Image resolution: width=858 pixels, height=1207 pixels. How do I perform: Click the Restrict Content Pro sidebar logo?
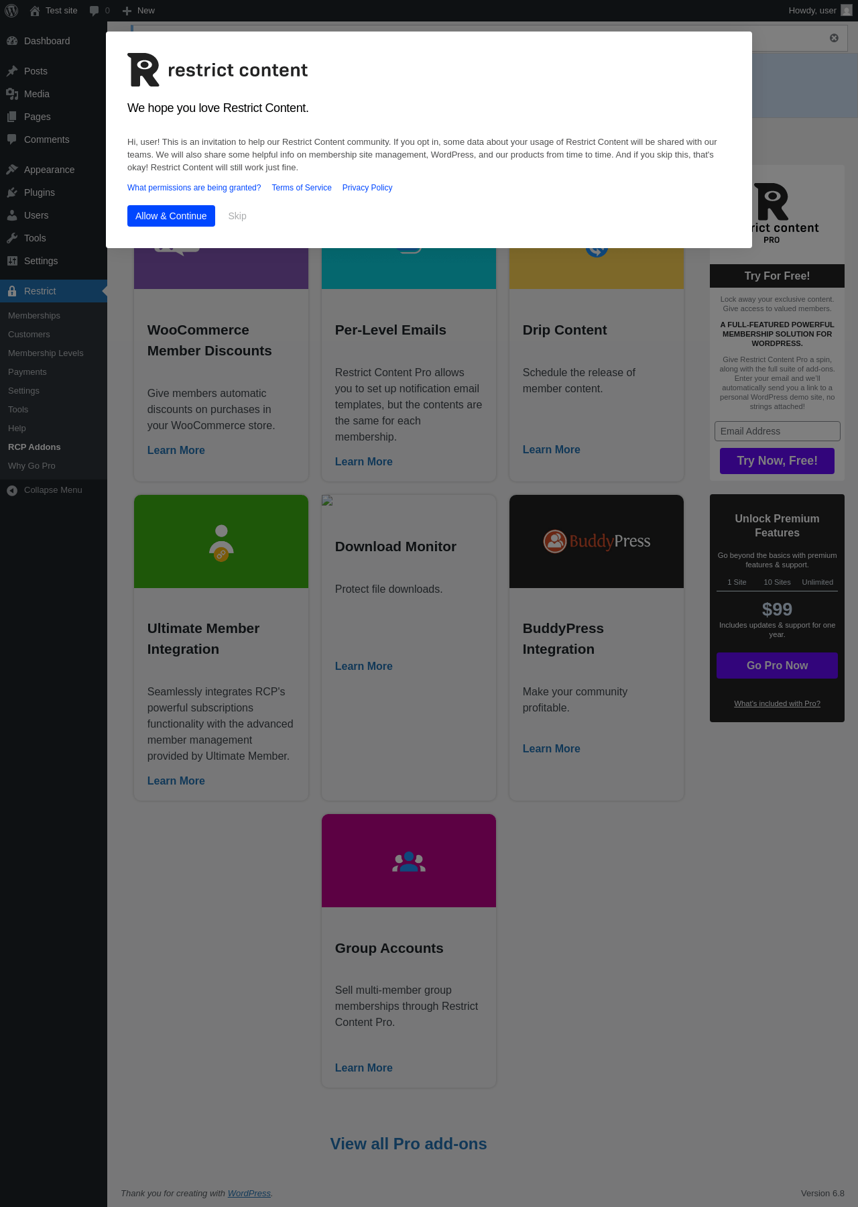(777, 213)
